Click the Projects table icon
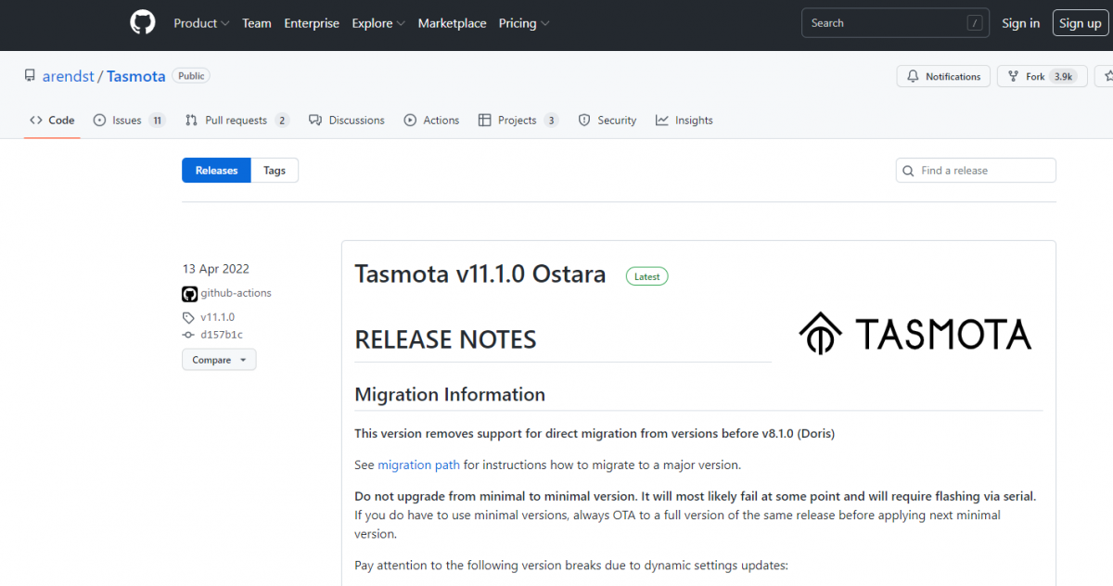This screenshot has height=586, width=1113. pyautogui.click(x=484, y=121)
